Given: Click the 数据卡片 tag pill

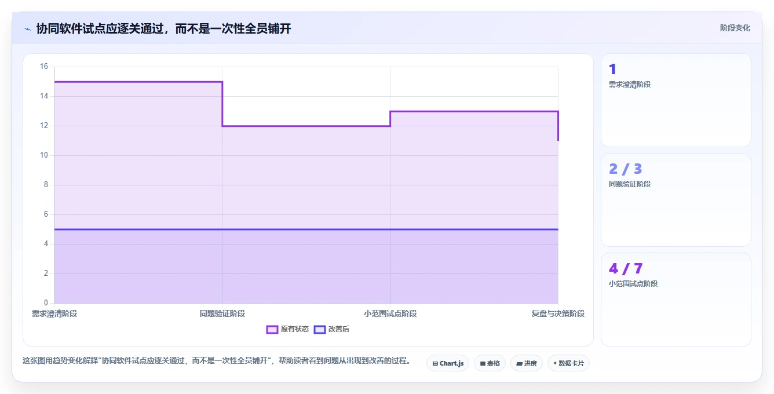Looking at the screenshot, I should tap(568, 363).
